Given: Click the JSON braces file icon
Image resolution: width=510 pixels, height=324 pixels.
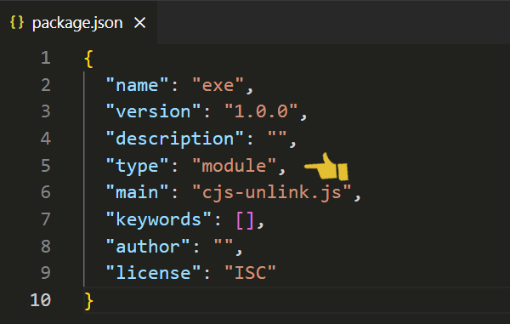Looking at the screenshot, I should pos(17,22).
